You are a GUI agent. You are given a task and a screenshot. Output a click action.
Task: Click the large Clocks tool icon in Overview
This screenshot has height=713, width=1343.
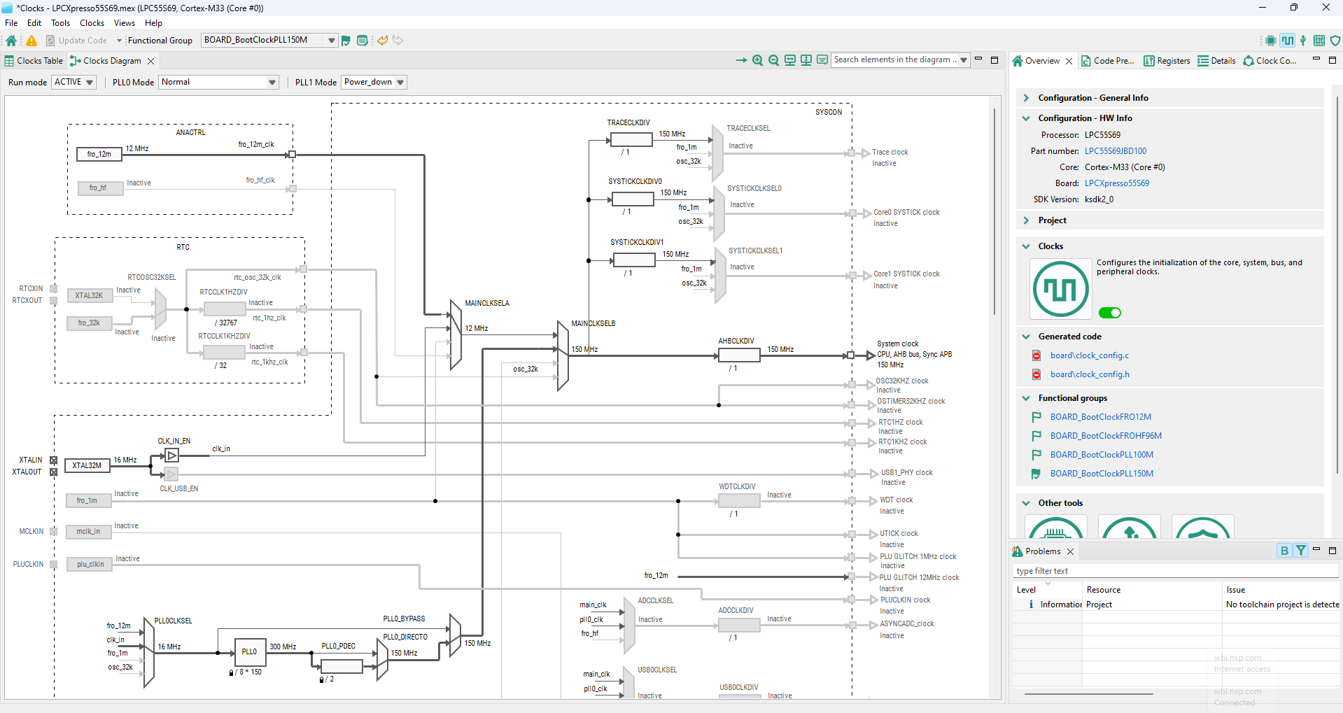tap(1060, 289)
